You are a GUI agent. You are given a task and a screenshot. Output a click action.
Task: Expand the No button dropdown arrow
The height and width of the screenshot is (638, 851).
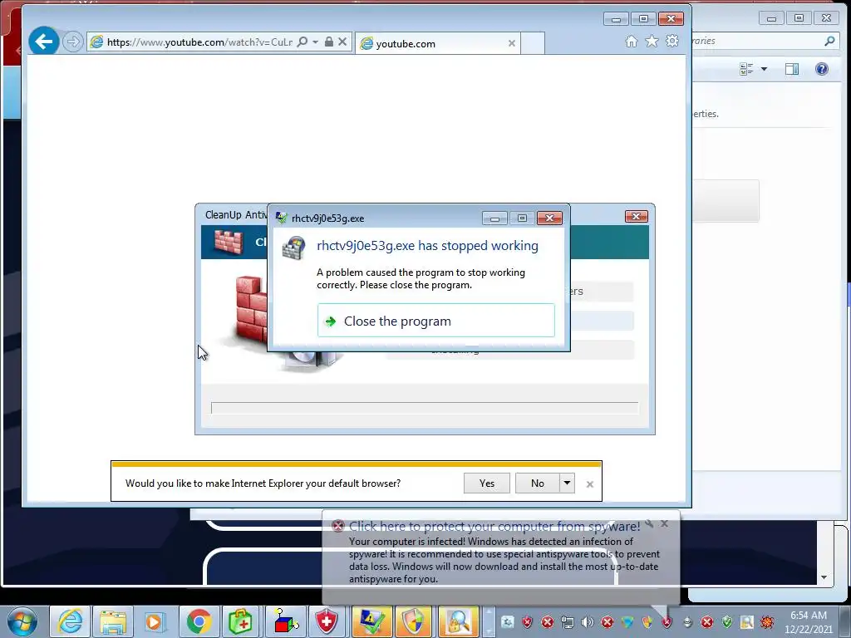click(567, 483)
